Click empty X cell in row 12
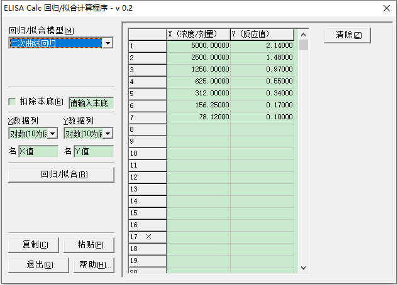The image size is (398, 285). (199, 177)
